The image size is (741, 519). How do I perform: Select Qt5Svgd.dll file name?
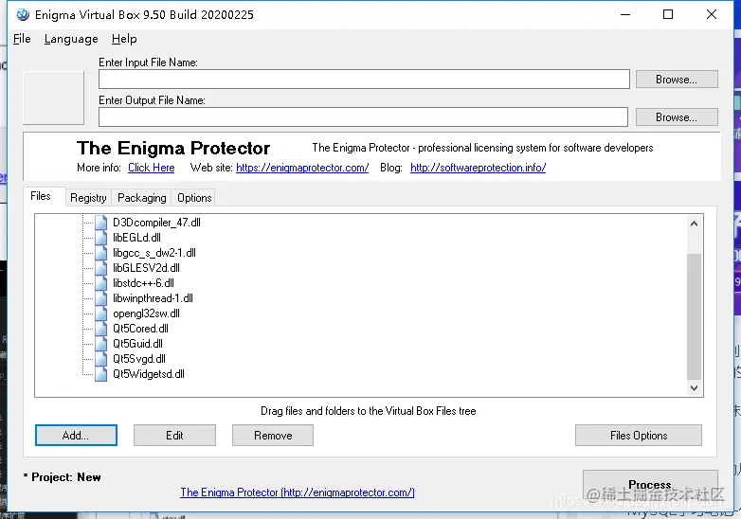(139, 358)
